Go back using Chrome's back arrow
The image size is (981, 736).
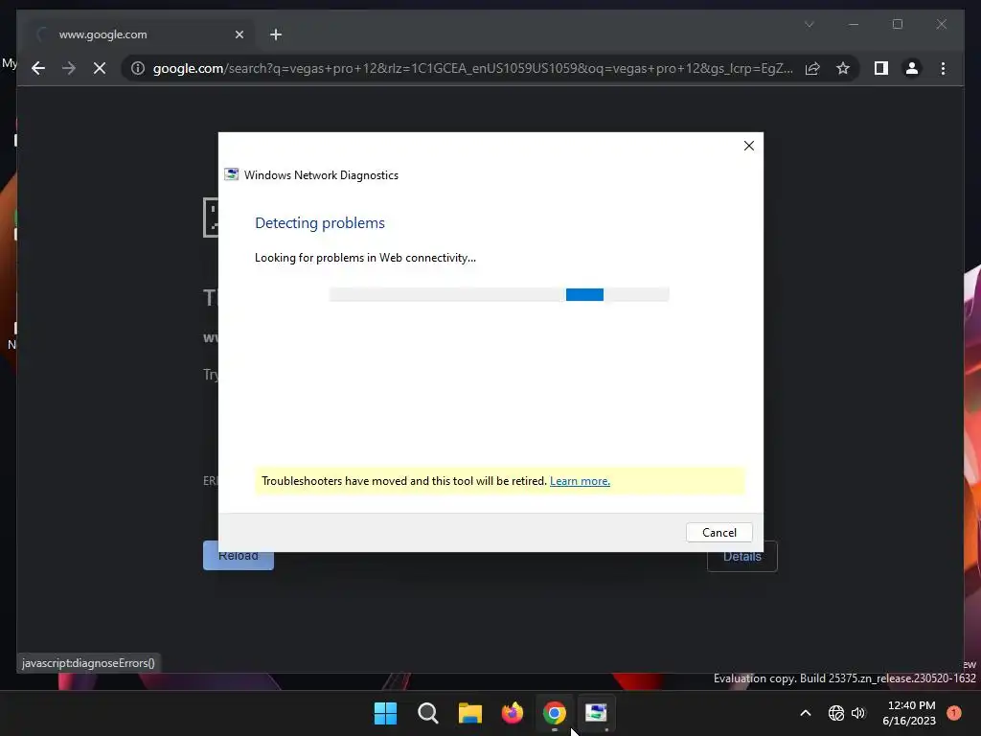pyautogui.click(x=38, y=68)
